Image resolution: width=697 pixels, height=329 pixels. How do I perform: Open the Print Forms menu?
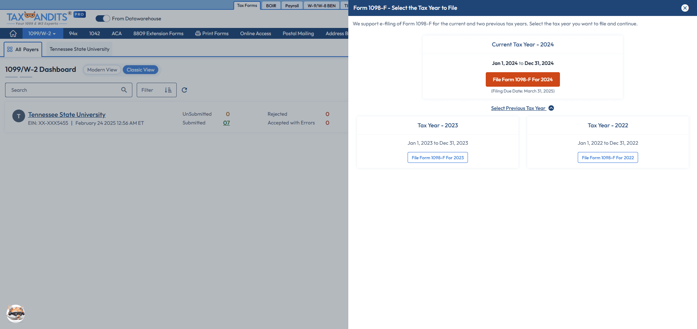point(212,33)
